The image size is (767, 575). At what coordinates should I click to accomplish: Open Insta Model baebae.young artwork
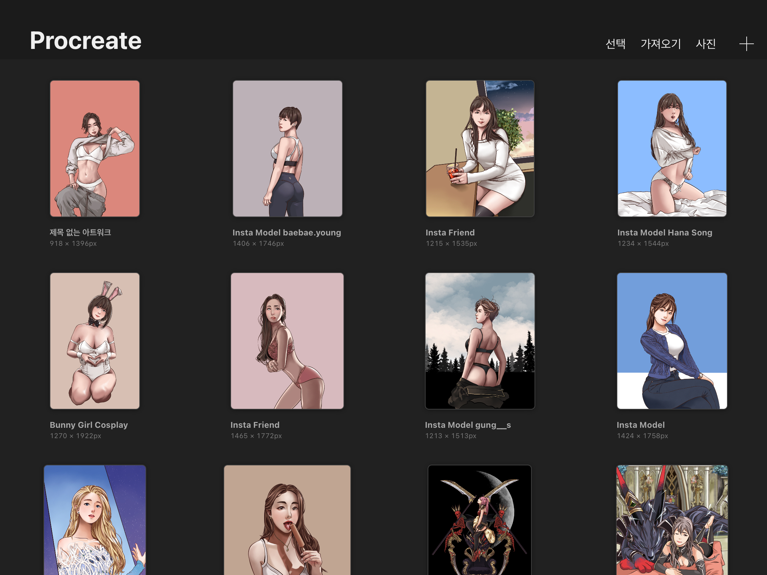tap(287, 149)
